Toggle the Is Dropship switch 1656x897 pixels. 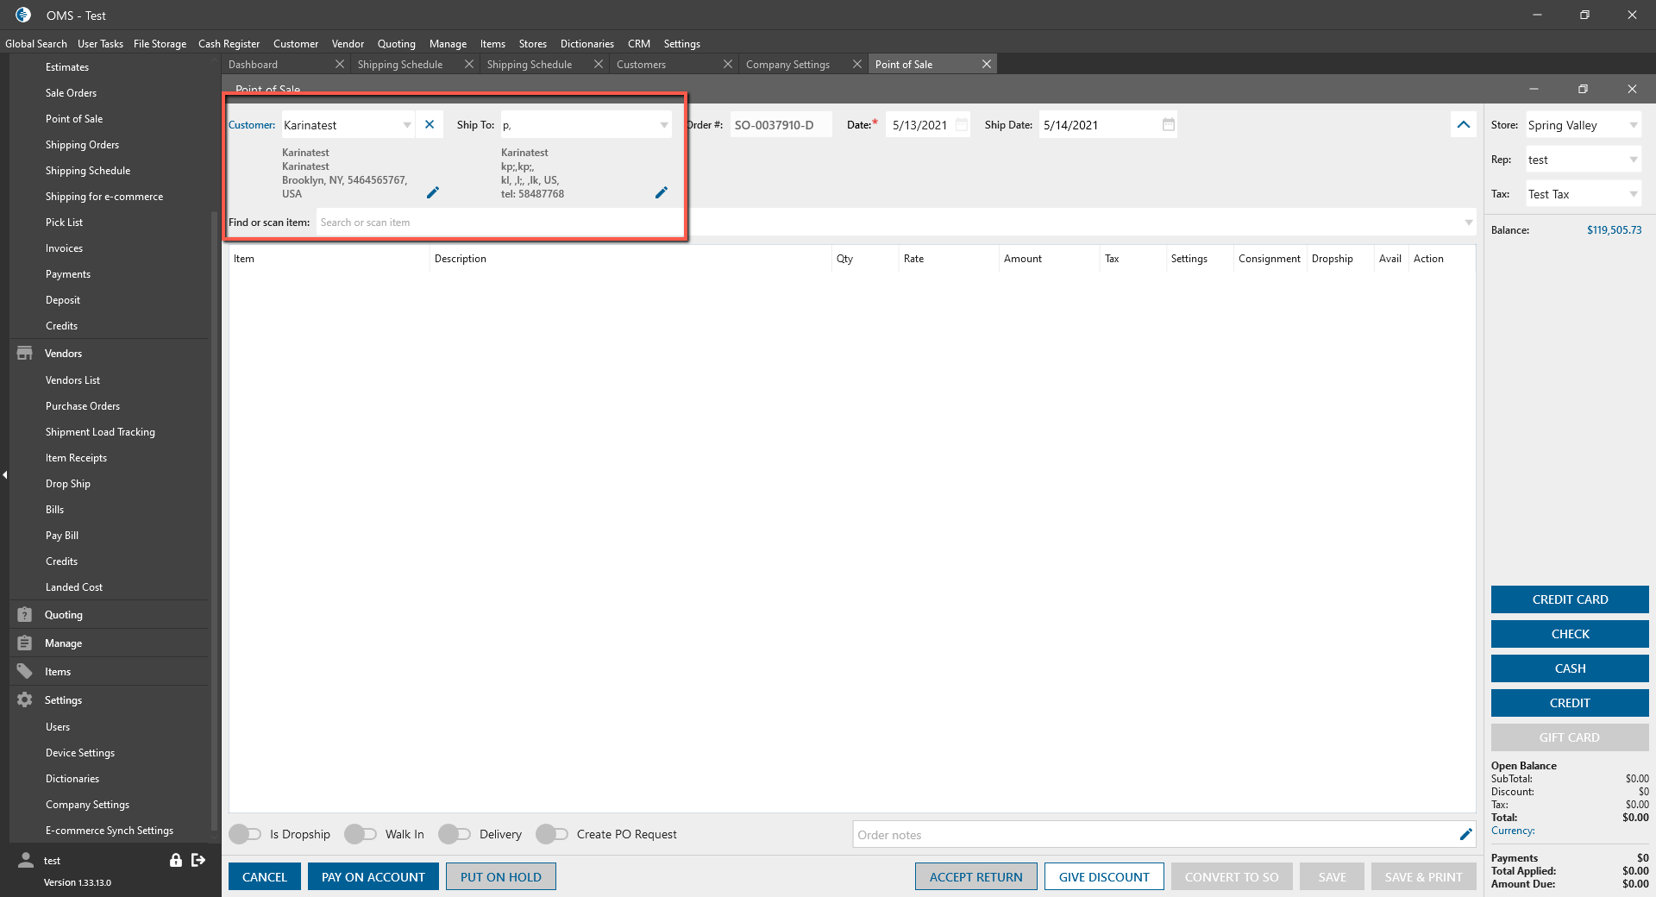click(x=245, y=834)
